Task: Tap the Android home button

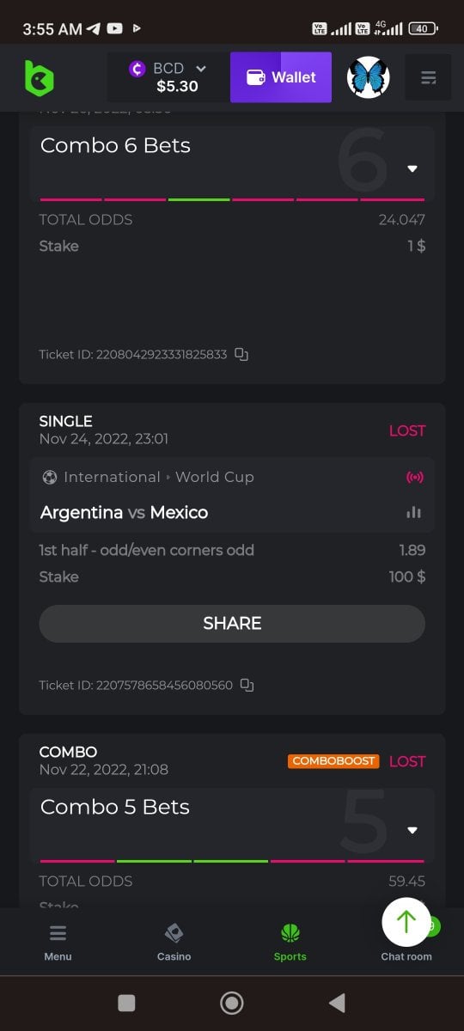Action: pyautogui.click(x=231, y=1003)
